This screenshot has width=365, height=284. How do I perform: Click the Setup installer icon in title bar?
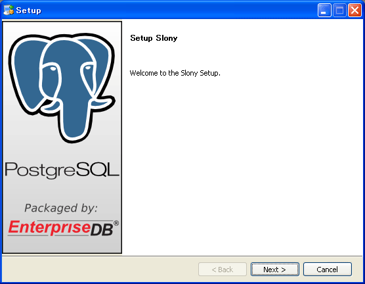(x=9, y=10)
